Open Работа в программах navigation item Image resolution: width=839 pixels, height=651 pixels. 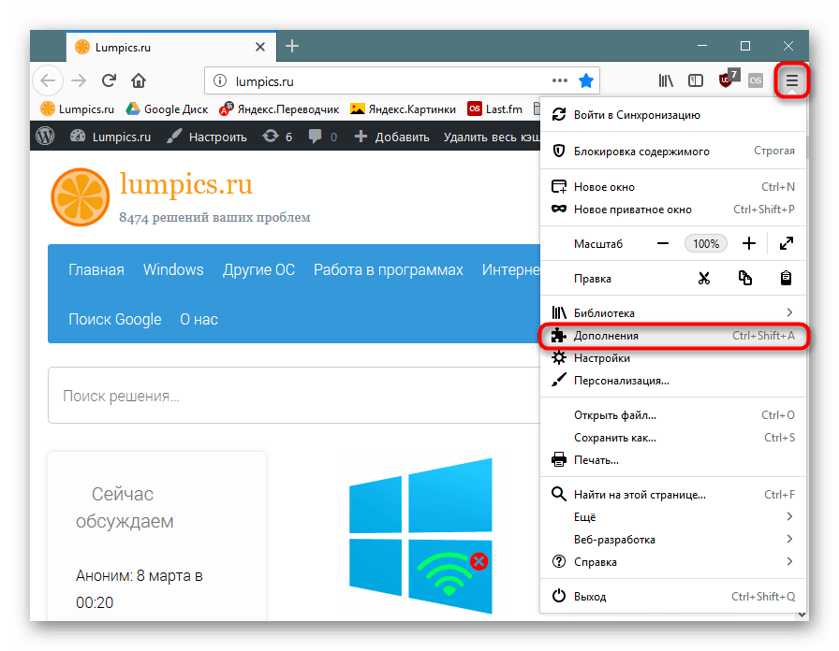tap(388, 269)
